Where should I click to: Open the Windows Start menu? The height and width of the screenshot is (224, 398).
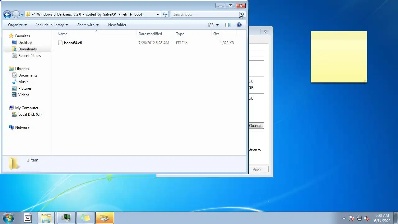coord(8,218)
